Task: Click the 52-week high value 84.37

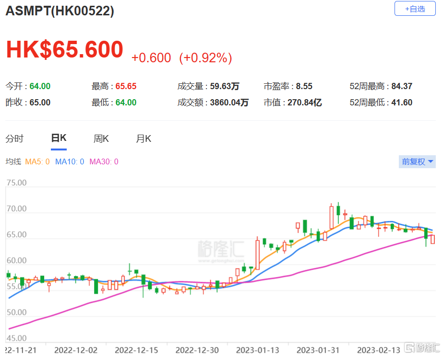Action: [x=402, y=86]
